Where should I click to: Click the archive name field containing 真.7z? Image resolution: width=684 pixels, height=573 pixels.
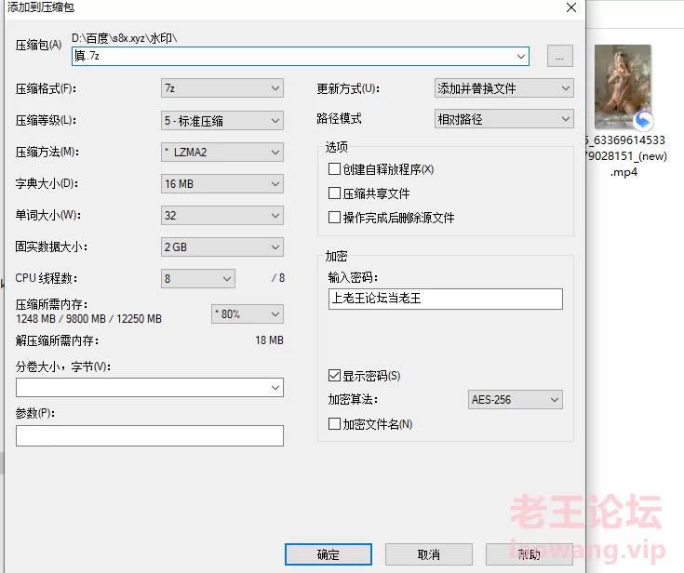pos(300,56)
